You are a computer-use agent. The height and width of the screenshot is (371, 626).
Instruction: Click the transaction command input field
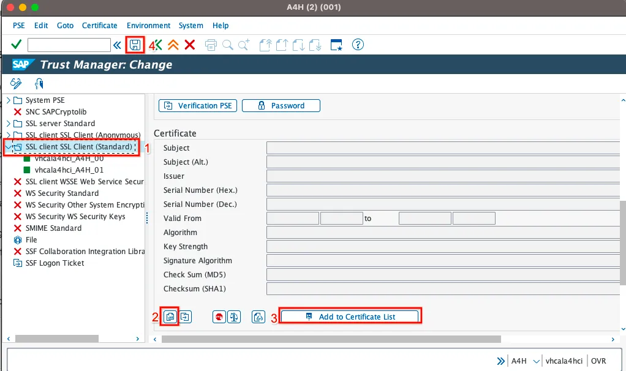click(69, 45)
